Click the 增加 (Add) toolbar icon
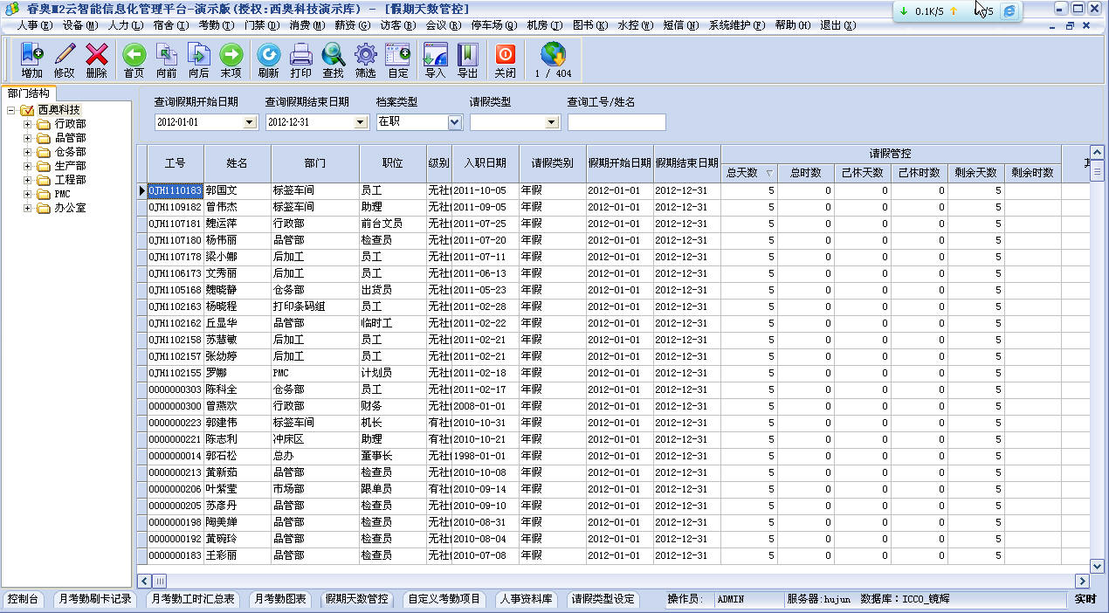This screenshot has width=1109, height=613. (31, 60)
